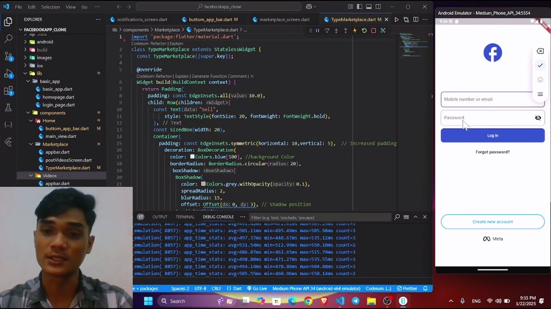This screenshot has width=551, height=309.
Task: Open the Testing flask view
Action: point(8,108)
